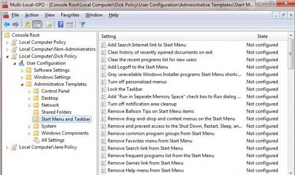Toggle the Show/Hide Console Tree icon

click(x=37, y=25)
